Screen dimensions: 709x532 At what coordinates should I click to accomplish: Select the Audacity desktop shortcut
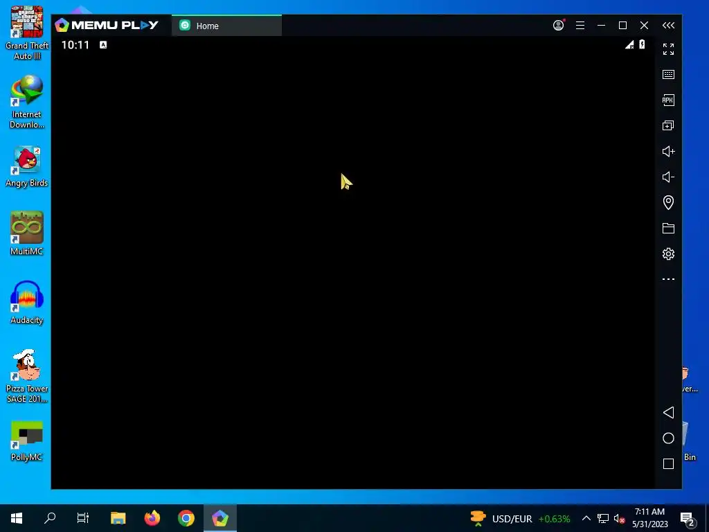pyautogui.click(x=27, y=302)
